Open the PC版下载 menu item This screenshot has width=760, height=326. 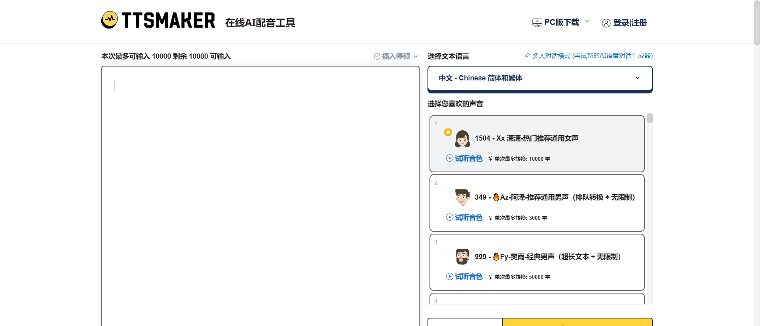pos(561,23)
